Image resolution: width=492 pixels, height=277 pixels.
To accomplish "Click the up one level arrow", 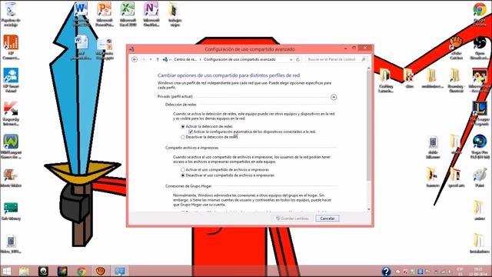I will 158,59.
